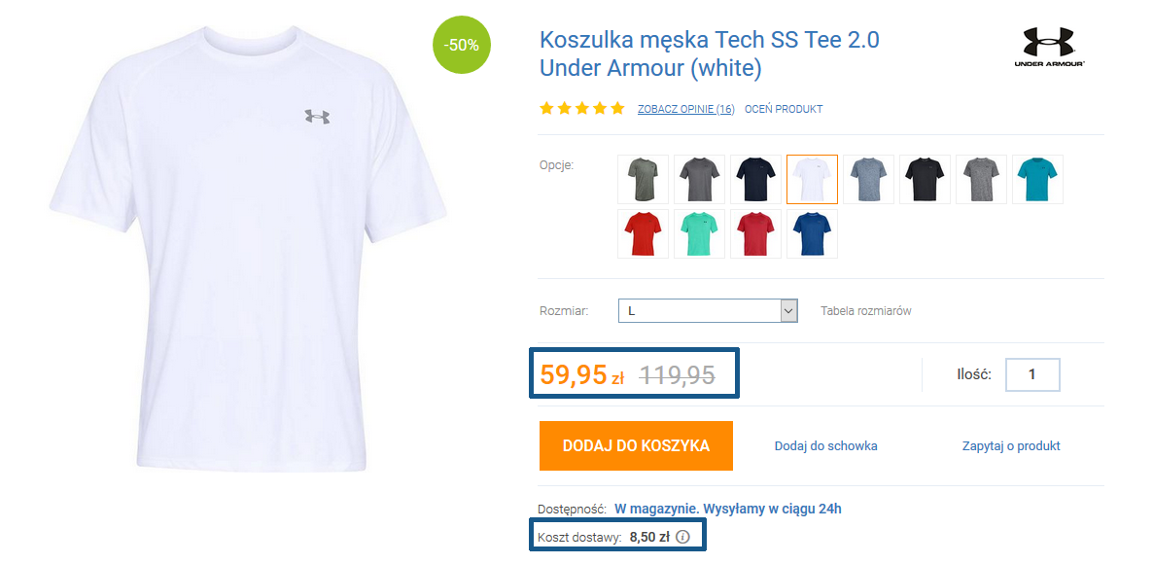Choose the navy blue shirt variant
Screen dimensions: 1153x564
[x=755, y=179]
